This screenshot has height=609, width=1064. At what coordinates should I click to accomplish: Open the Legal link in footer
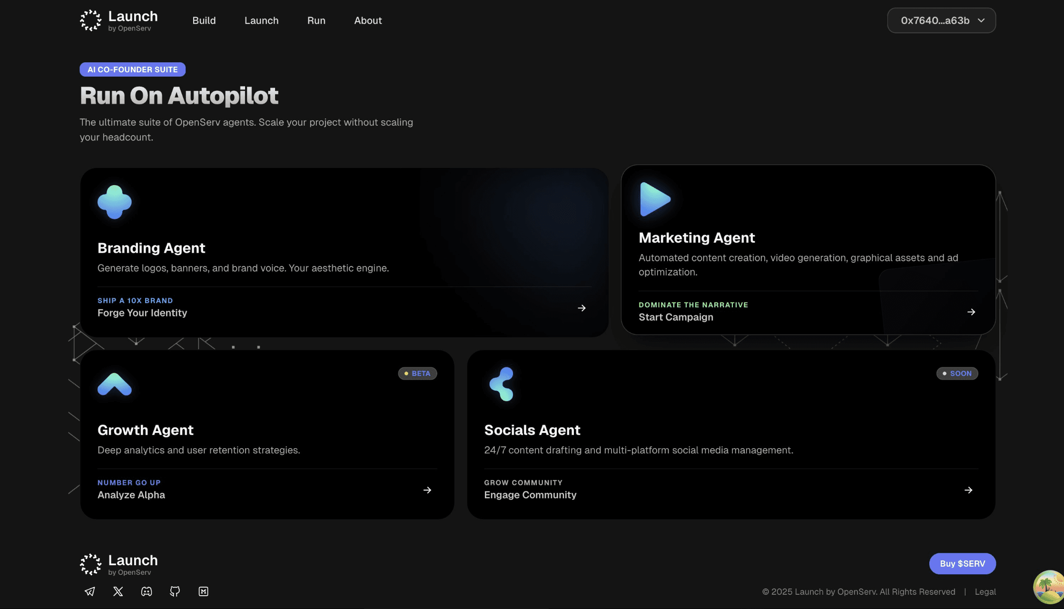tap(985, 592)
